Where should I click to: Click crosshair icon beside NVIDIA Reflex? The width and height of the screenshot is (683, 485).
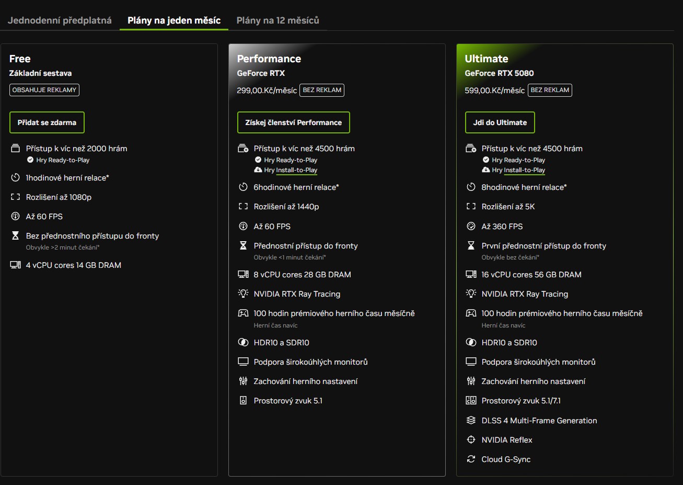[471, 440]
